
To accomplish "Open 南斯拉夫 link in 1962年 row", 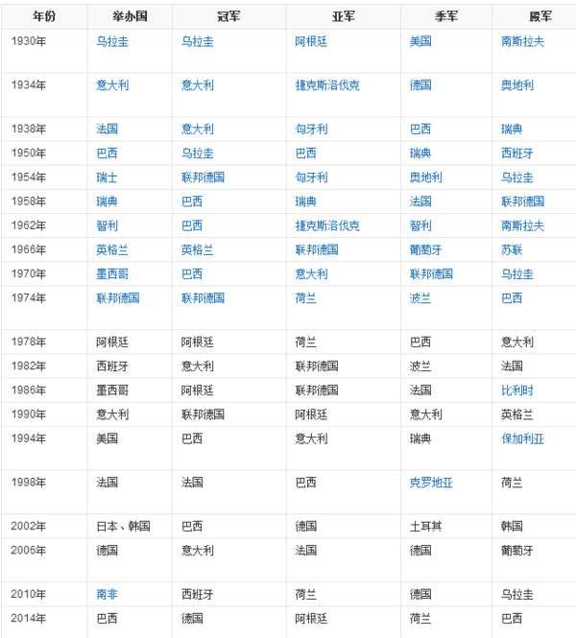I will point(522,225).
